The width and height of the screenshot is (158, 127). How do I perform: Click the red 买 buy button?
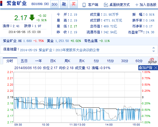pyautogui.click(x=74, y=4)
